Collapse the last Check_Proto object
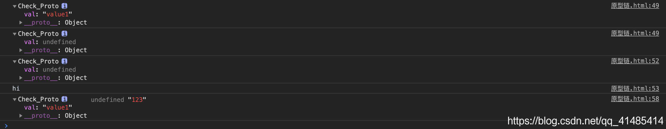 pos(15,99)
